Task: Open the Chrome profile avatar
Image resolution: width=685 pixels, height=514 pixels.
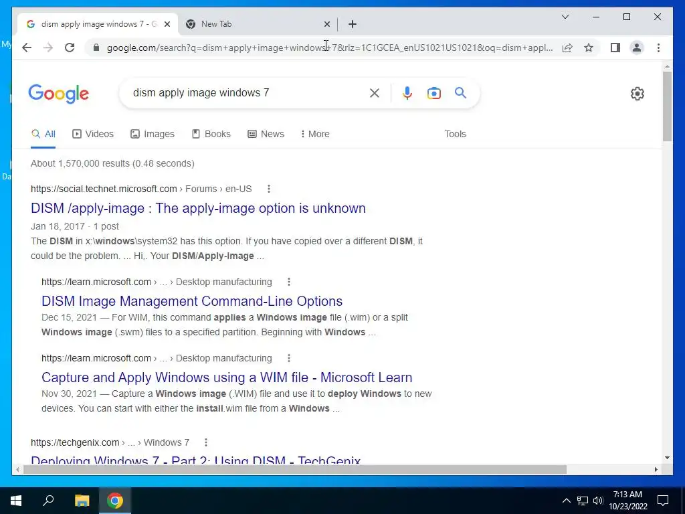Action: pyautogui.click(x=637, y=48)
